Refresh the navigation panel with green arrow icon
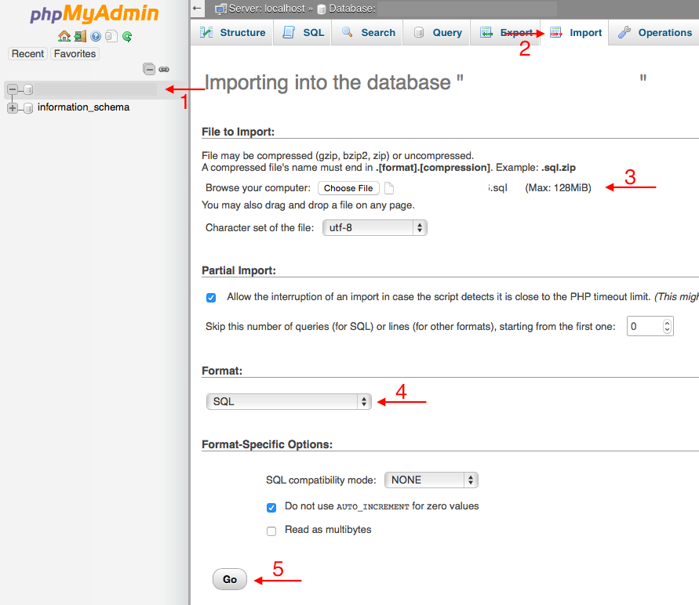The image size is (699, 605). click(x=126, y=36)
